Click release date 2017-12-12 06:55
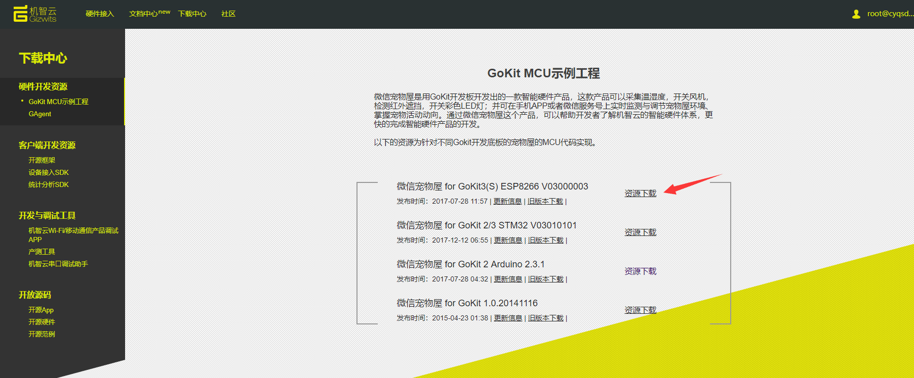 [460, 240]
